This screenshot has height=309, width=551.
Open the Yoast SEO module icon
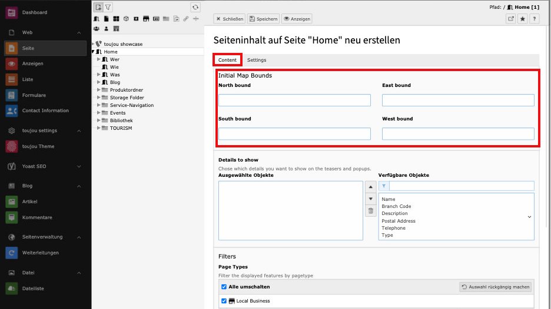point(11,166)
